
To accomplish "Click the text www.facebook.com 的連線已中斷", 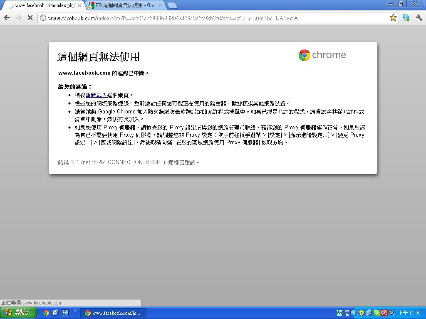I will point(104,73).
